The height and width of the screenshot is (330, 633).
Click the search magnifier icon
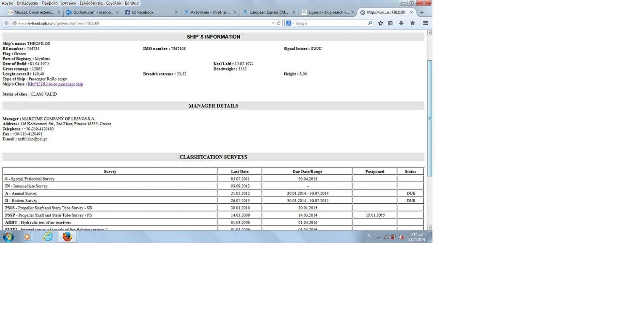click(370, 23)
